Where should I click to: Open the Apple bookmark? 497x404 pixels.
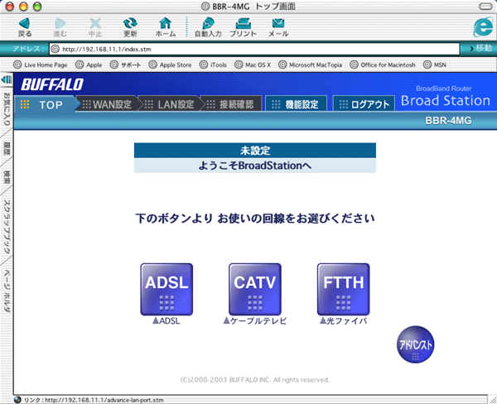89,65
